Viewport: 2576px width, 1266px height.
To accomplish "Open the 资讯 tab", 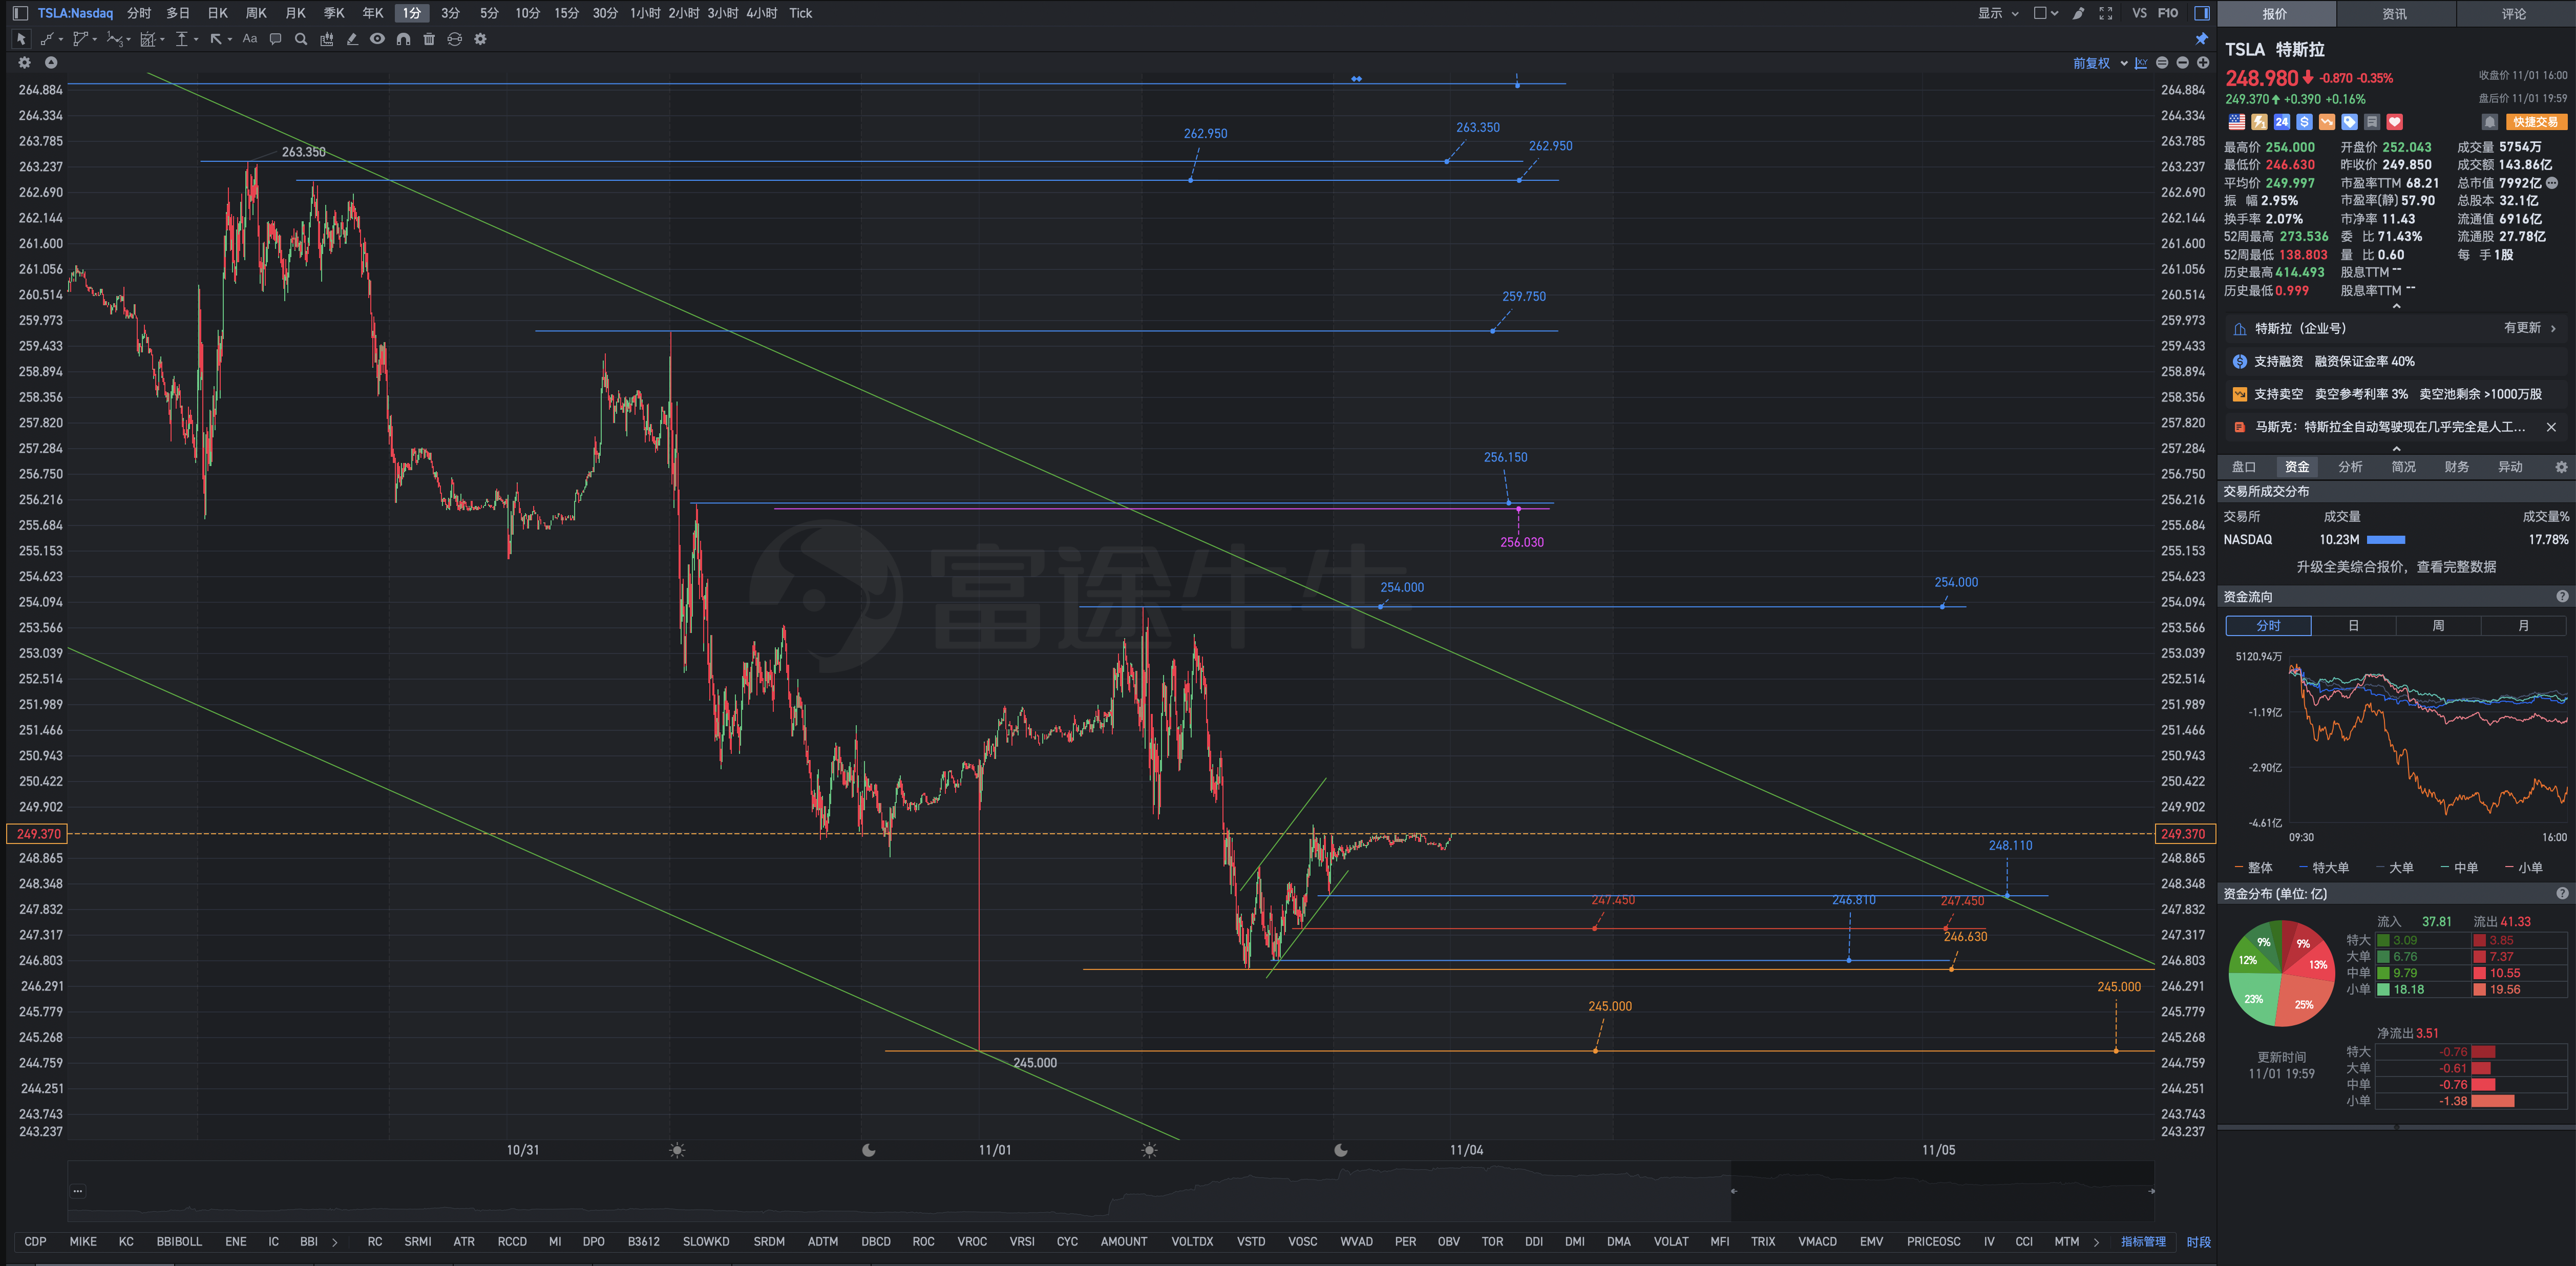I will click(2394, 13).
